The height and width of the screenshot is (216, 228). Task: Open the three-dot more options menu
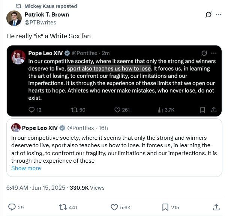click(x=219, y=15)
